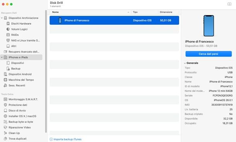Select RAIDs label in sidebar

click(15, 35)
